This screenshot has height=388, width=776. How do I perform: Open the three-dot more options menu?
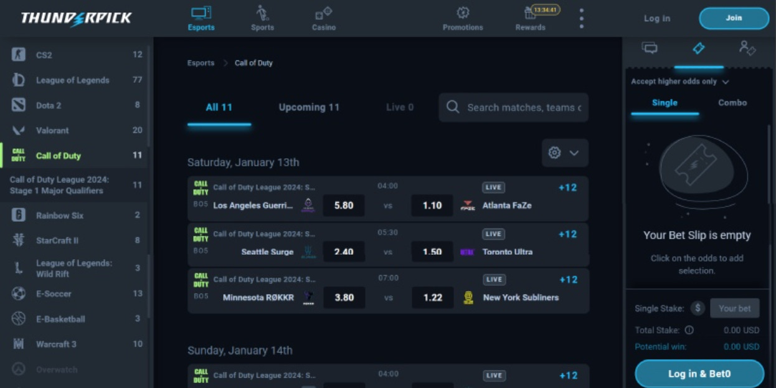[x=581, y=18]
